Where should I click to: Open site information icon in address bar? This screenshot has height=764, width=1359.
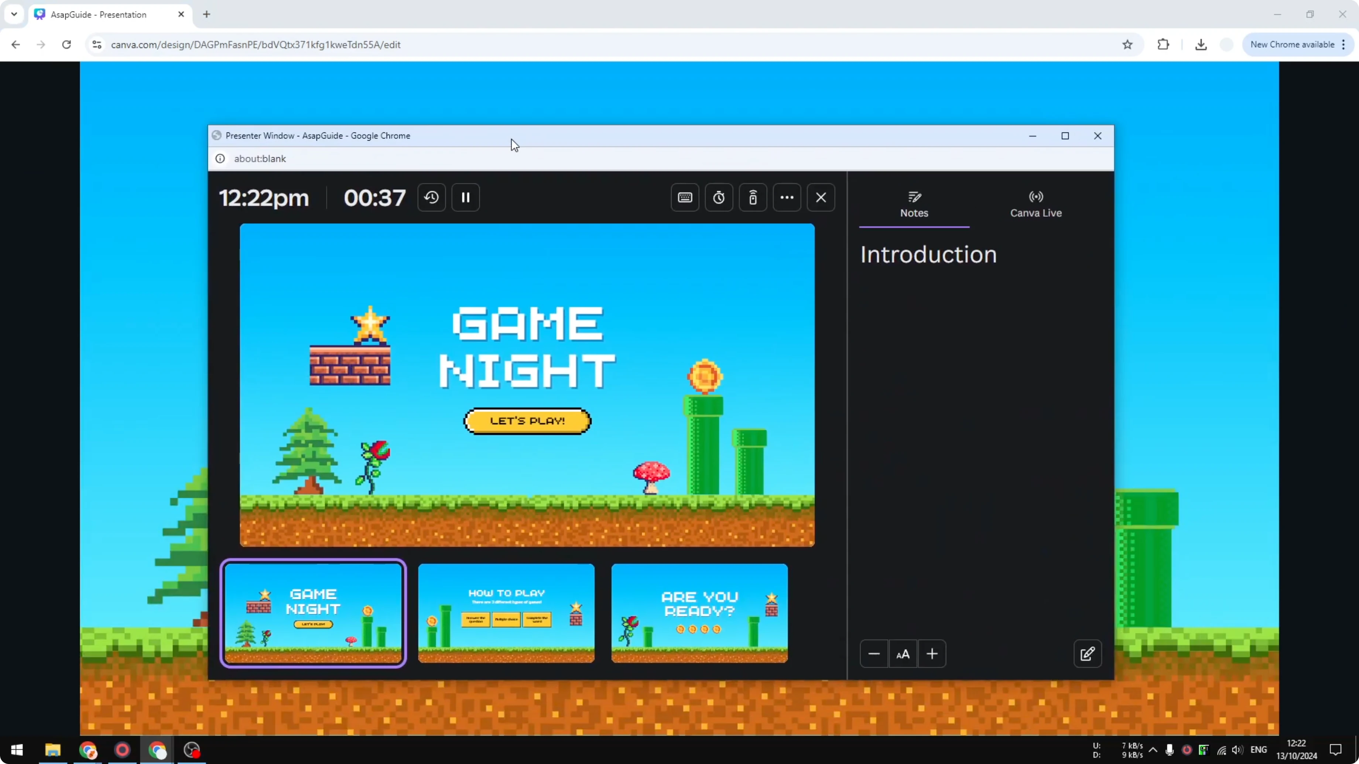96,44
